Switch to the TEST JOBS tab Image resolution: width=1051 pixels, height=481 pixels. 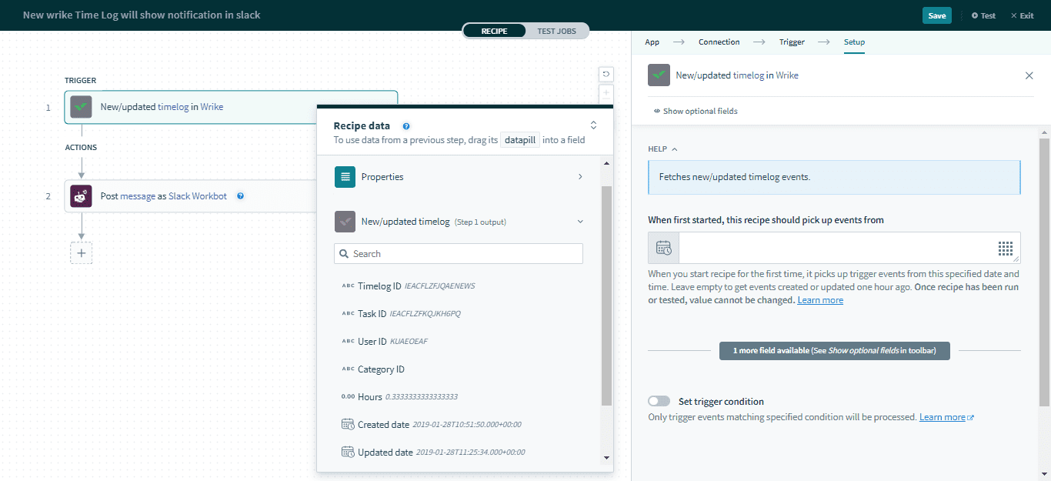point(557,31)
